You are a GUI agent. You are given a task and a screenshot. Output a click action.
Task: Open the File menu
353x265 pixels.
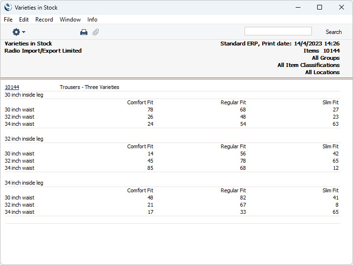pos(8,20)
